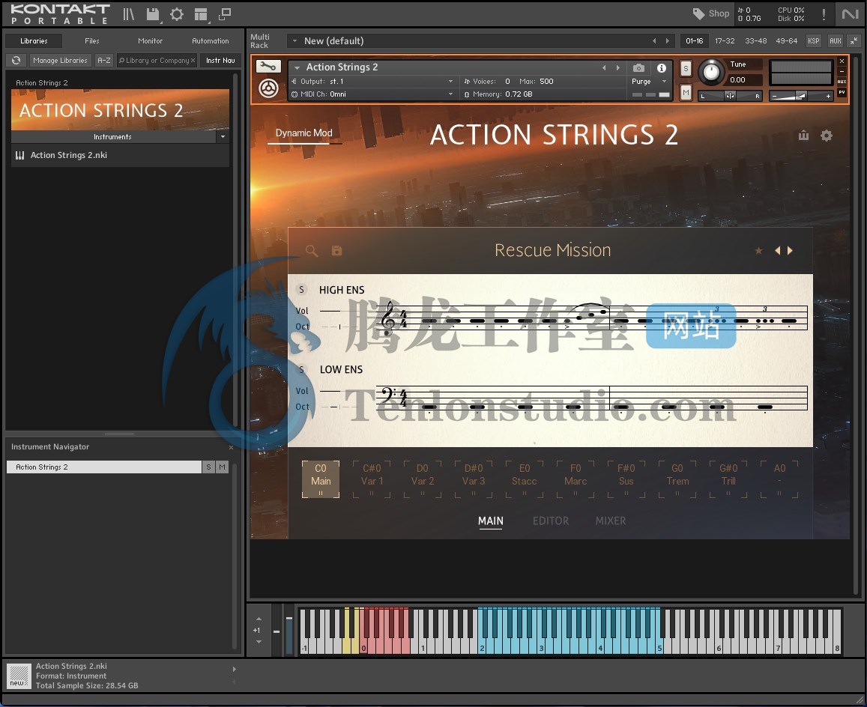This screenshot has height=707, width=867.
Task: Switch to minimized view using top toolbar icon
Action: (x=225, y=14)
